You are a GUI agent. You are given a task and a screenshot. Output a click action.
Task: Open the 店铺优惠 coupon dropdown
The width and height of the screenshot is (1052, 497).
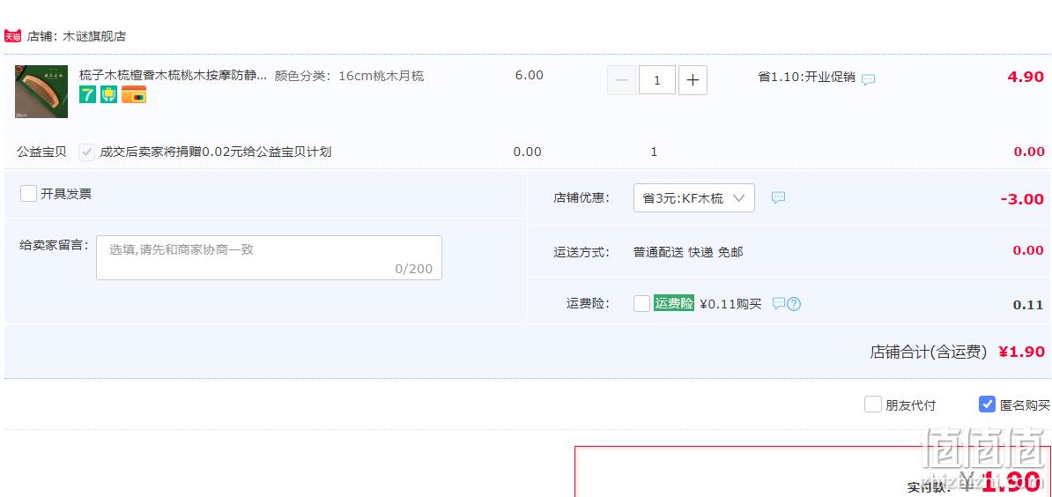coord(693,198)
